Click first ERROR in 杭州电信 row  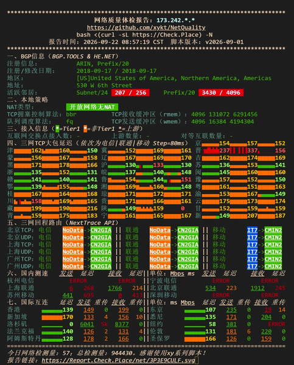point(79,280)
